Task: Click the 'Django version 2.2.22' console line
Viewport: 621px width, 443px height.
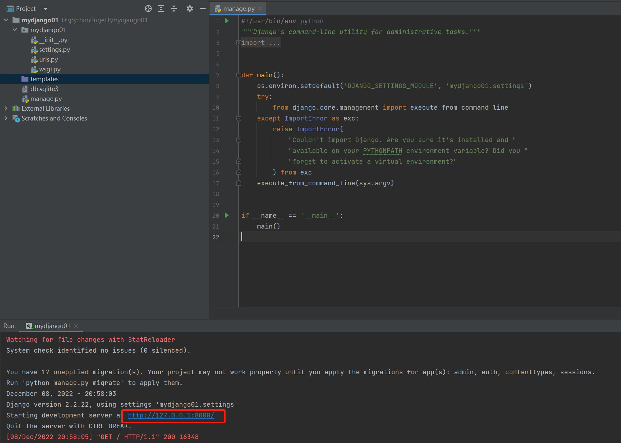Action: [x=122, y=405]
